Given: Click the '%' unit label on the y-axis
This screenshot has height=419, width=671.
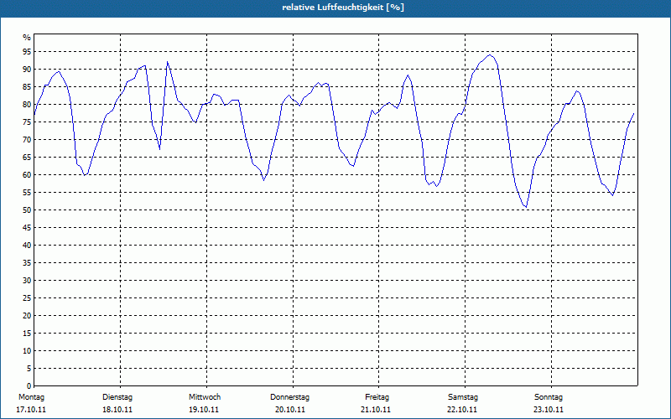Looking at the screenshot, I should [x=27, y=38].
